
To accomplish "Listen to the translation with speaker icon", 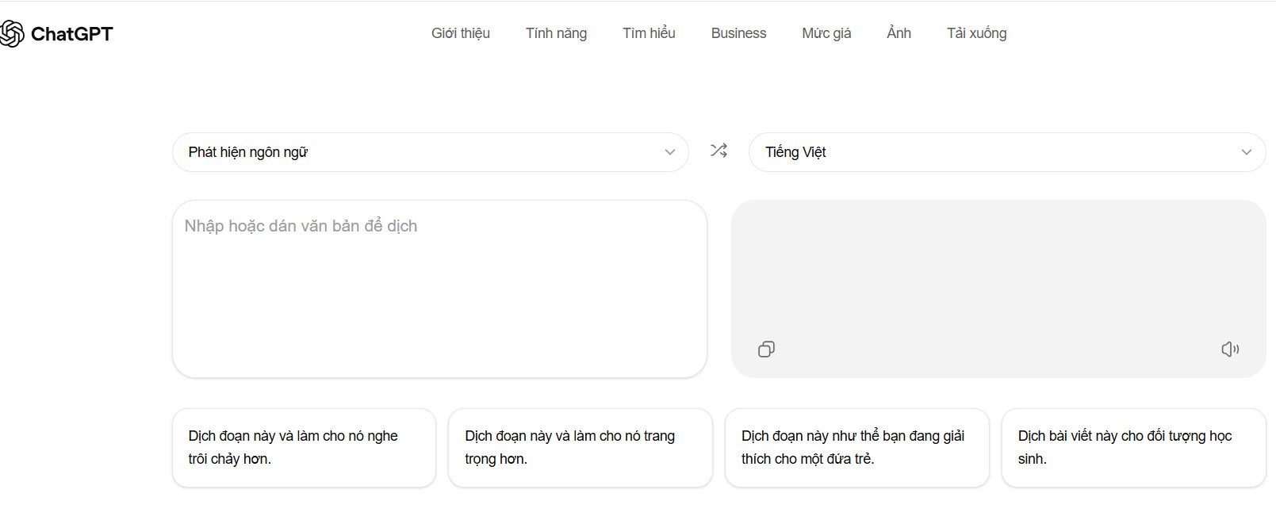I will pos(1230,350).
